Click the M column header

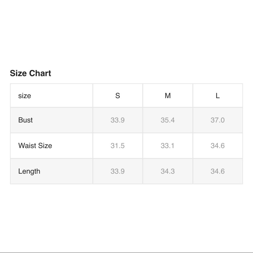tap(168, 96)
